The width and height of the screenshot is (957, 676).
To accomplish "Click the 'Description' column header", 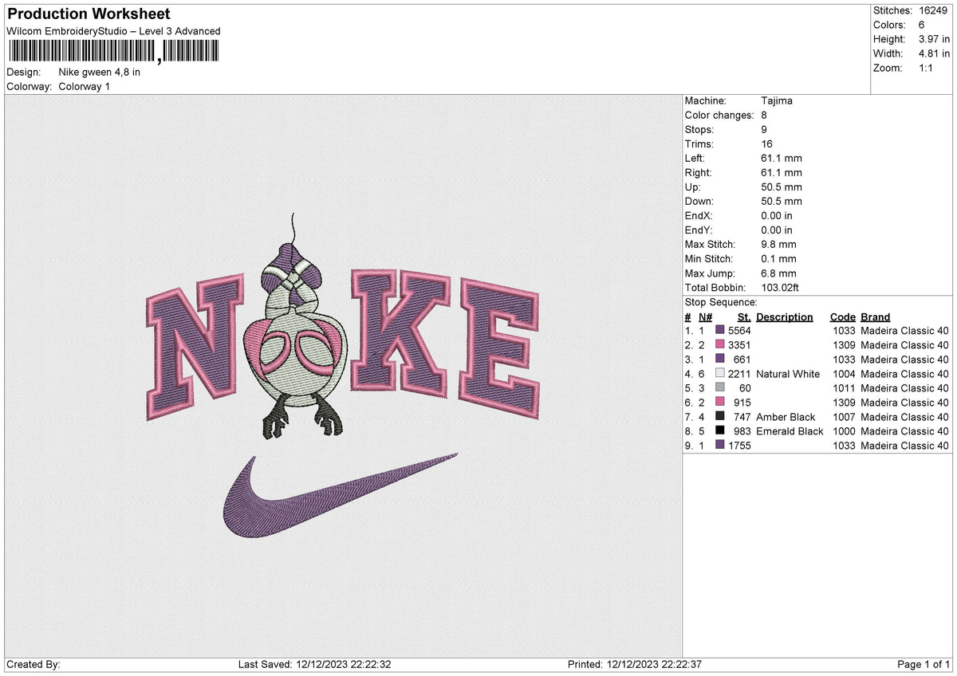I will 785,317.
